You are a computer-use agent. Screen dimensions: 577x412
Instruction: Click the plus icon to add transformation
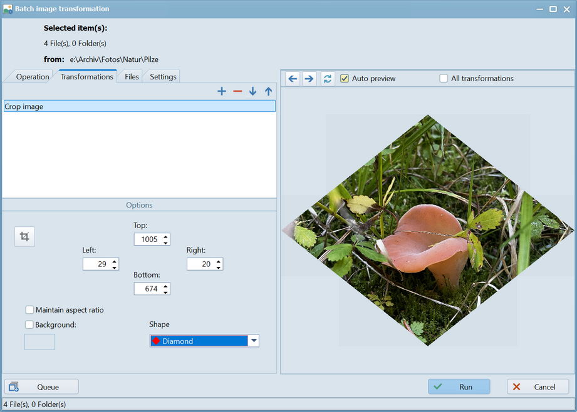click(222, 91)
